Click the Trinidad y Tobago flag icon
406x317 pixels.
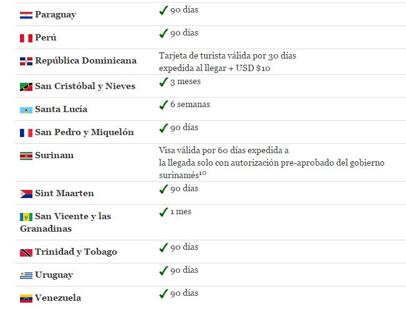26,252
